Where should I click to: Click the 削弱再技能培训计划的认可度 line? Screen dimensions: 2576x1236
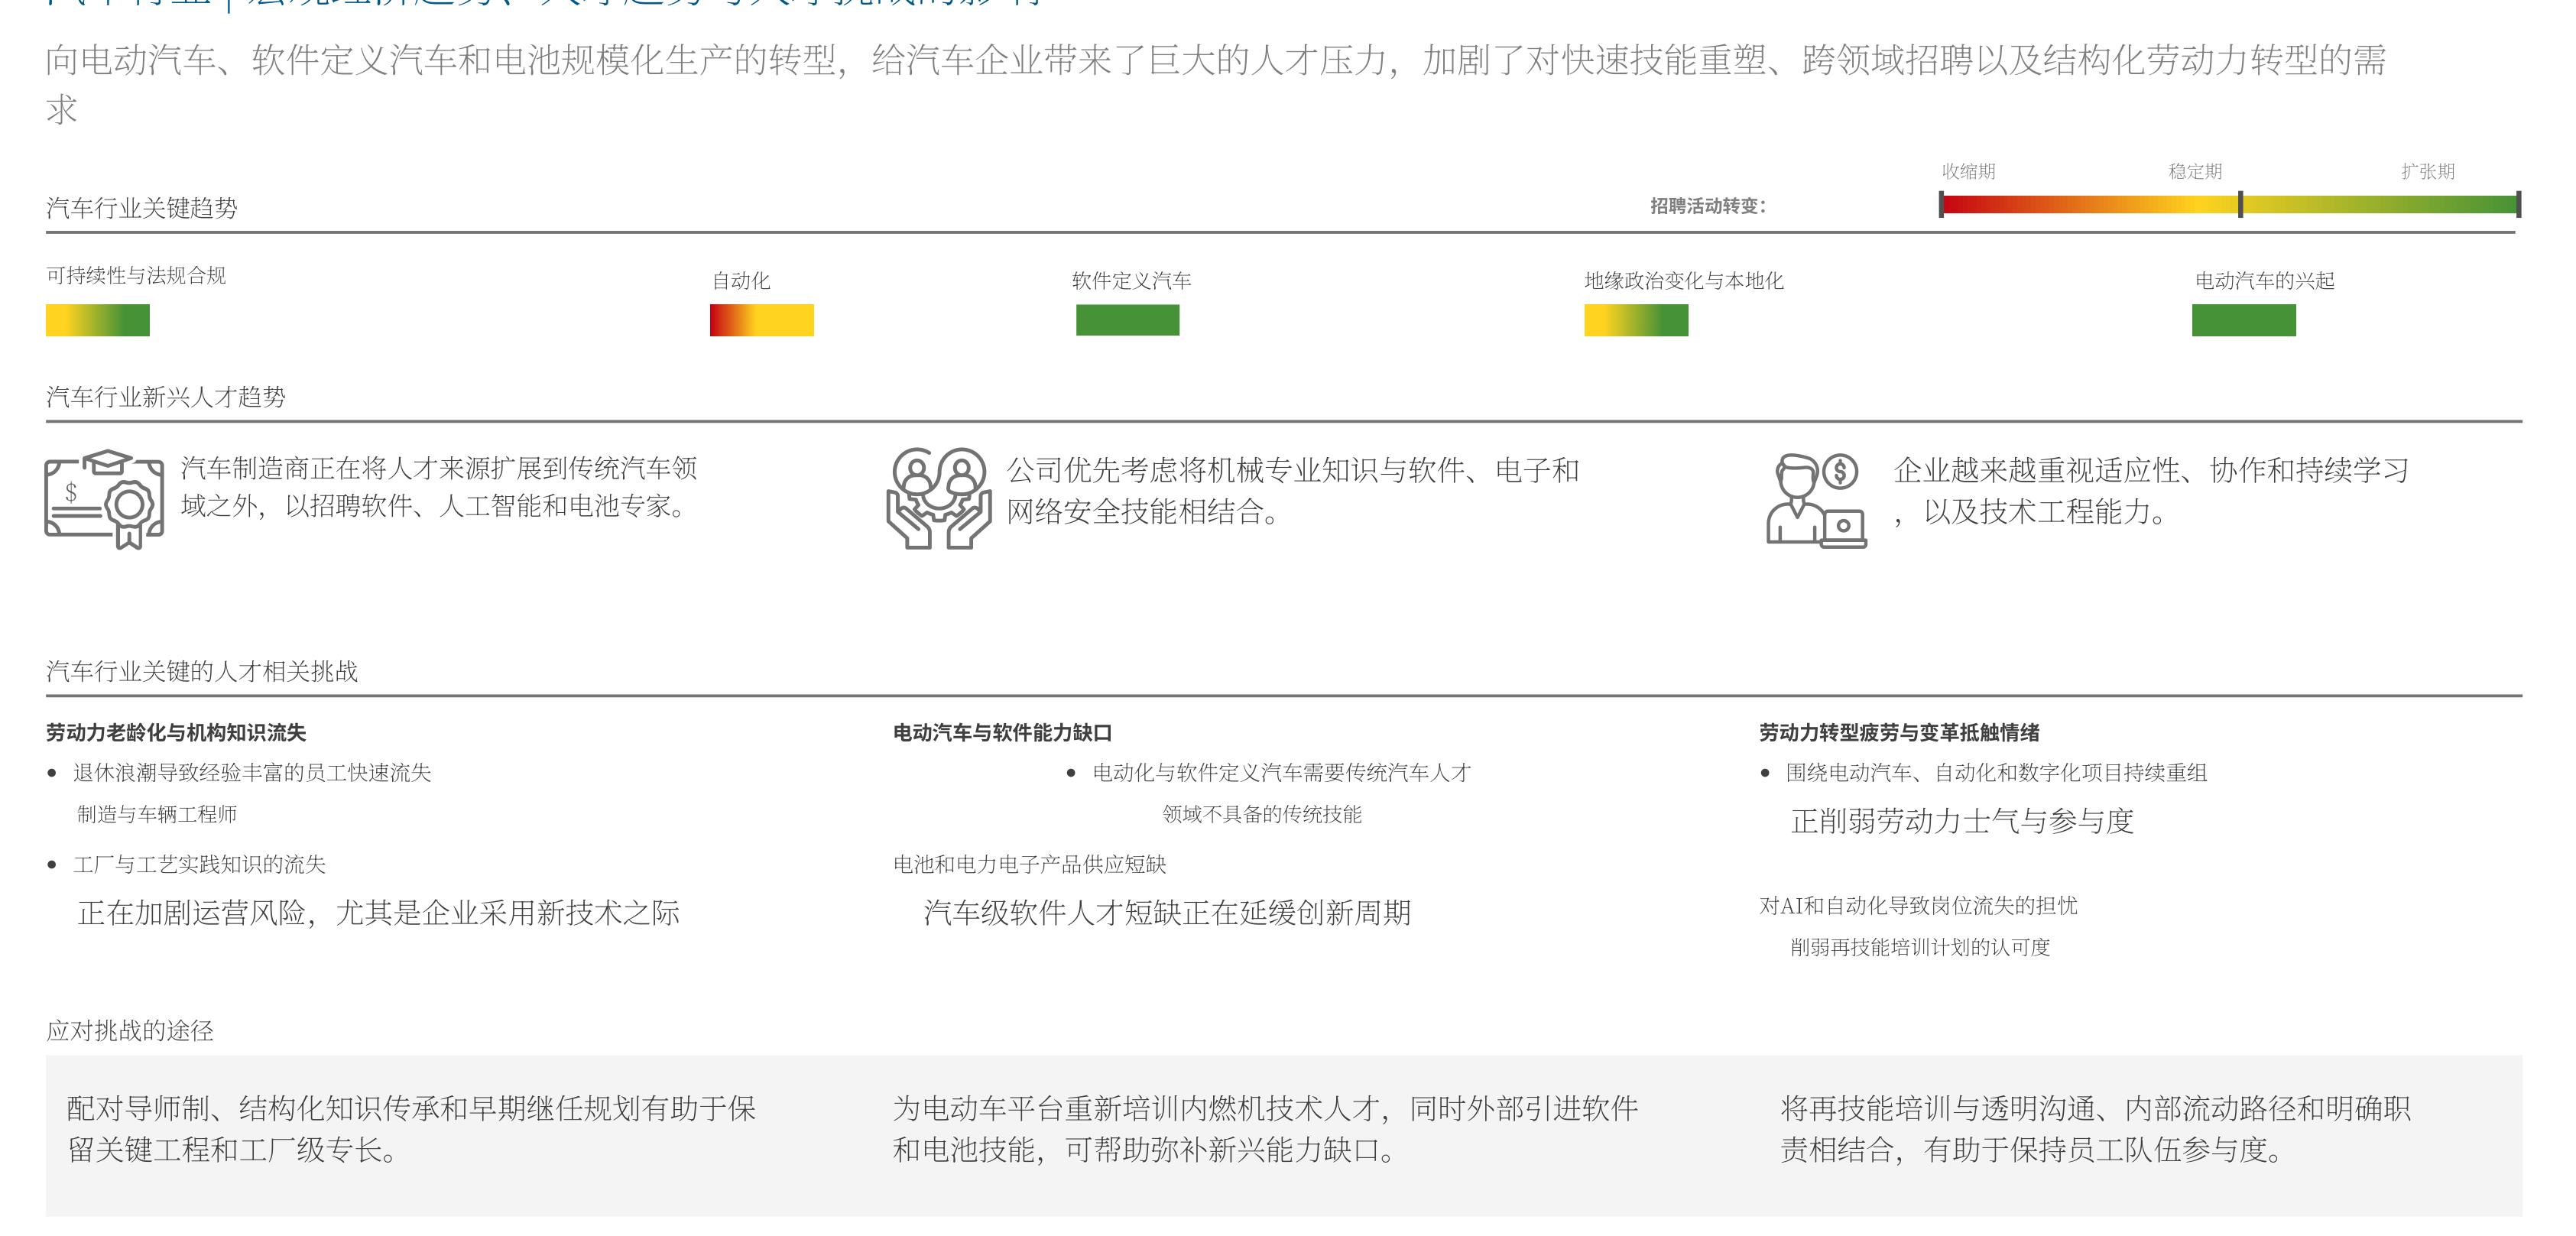tap(1920, 948)
